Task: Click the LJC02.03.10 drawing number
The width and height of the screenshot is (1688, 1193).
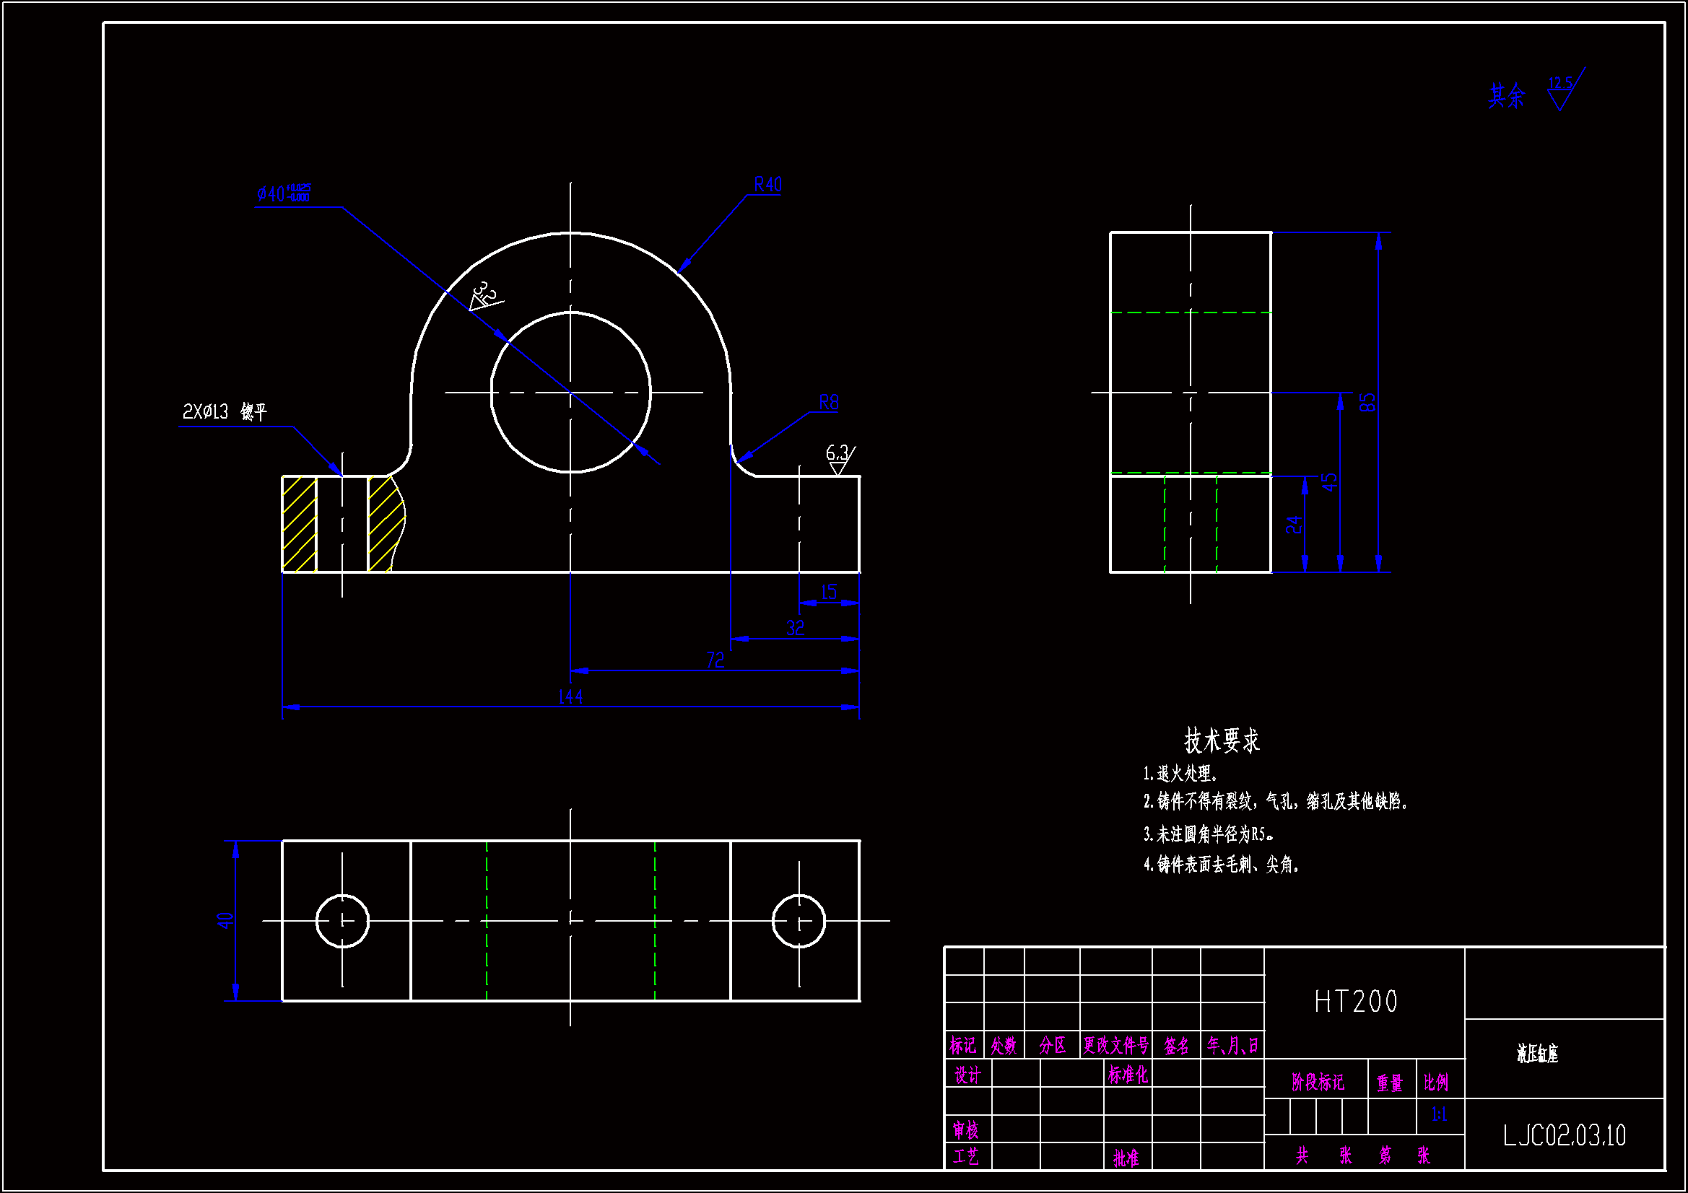Action: tap(1564, 1136)
